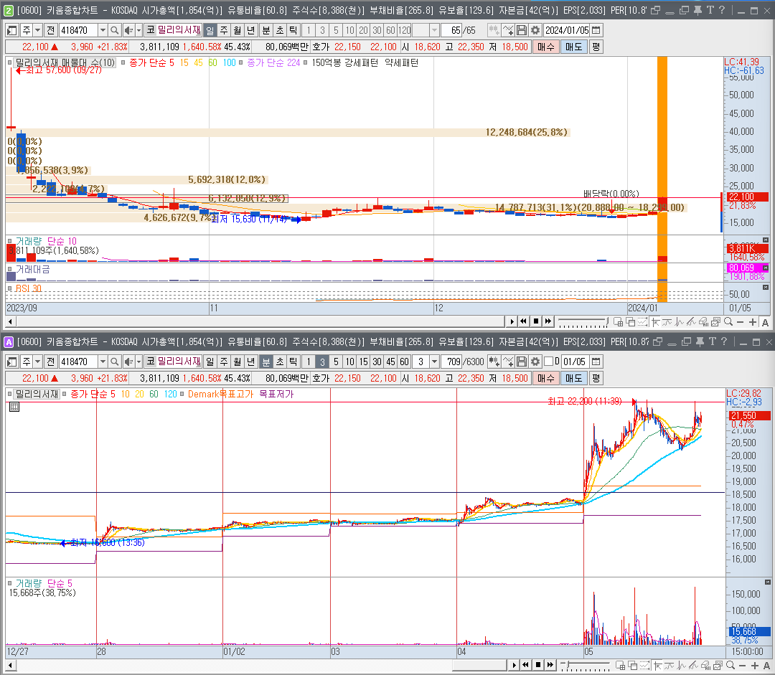
Task: Click the crosshair cursor icon below the top chart
Action: 655,322
